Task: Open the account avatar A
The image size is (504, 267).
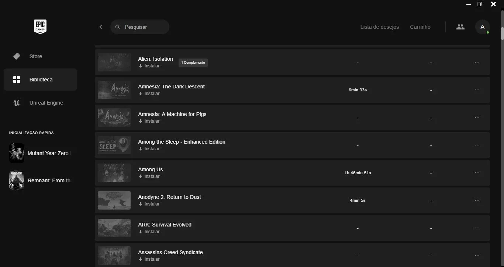Action: [482, 27]
